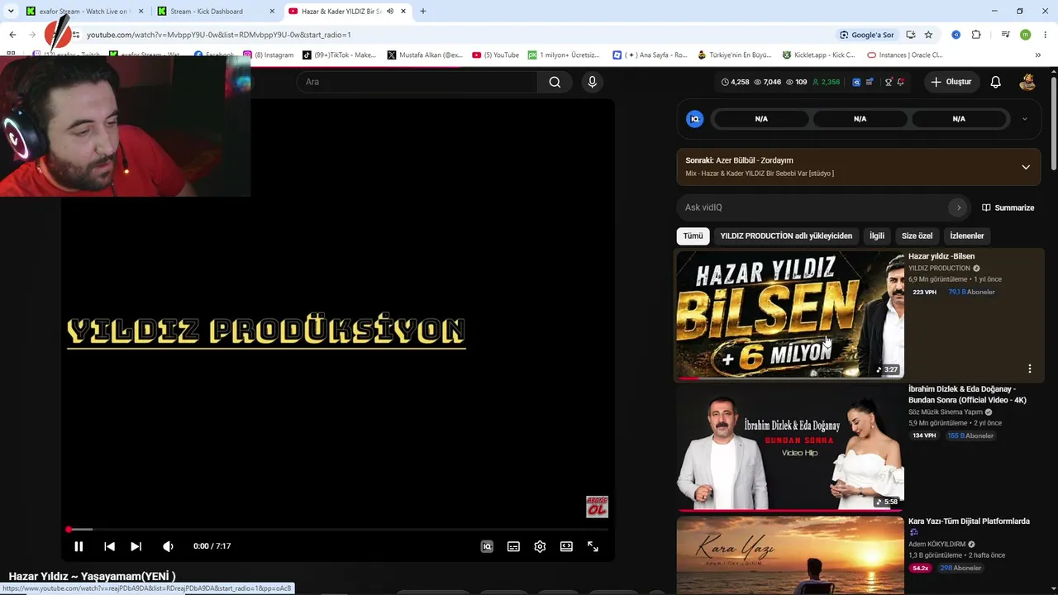The image size is (1058, 595).
Task: Open the browser extensions puzzle icon
Action: coord(976,35)
